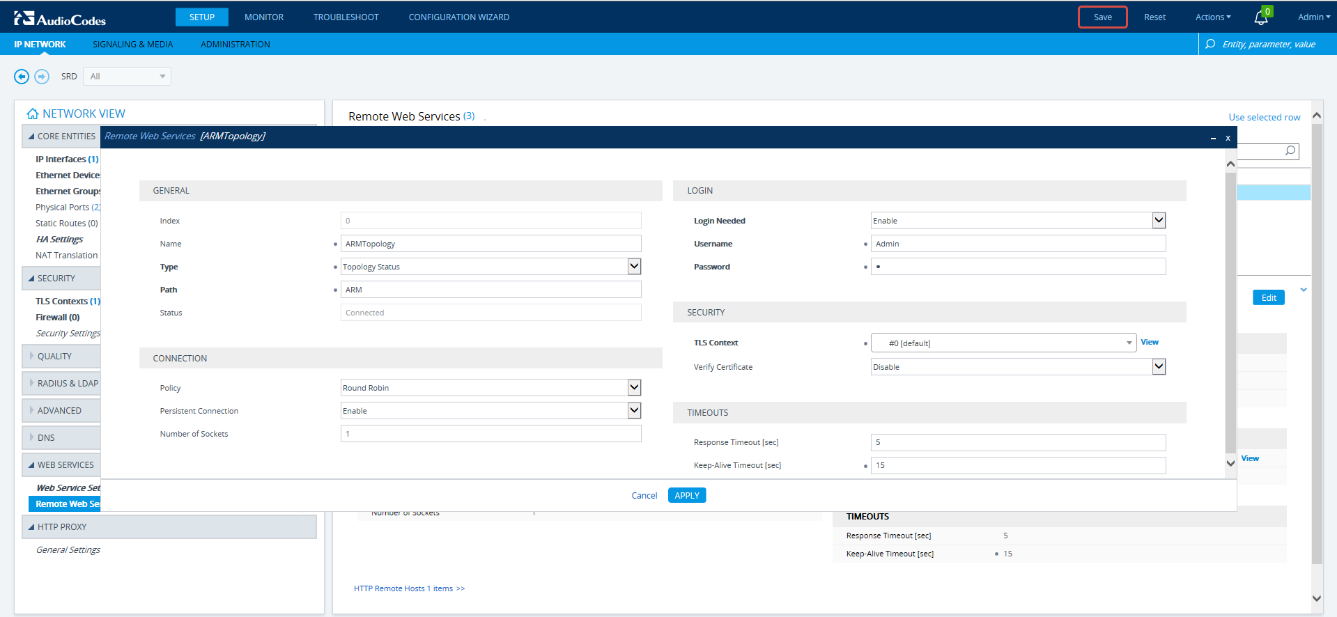Viewport: 1337px width, 617px height.
Task: Collapse the Security section
Action: (x=61, y=279)
